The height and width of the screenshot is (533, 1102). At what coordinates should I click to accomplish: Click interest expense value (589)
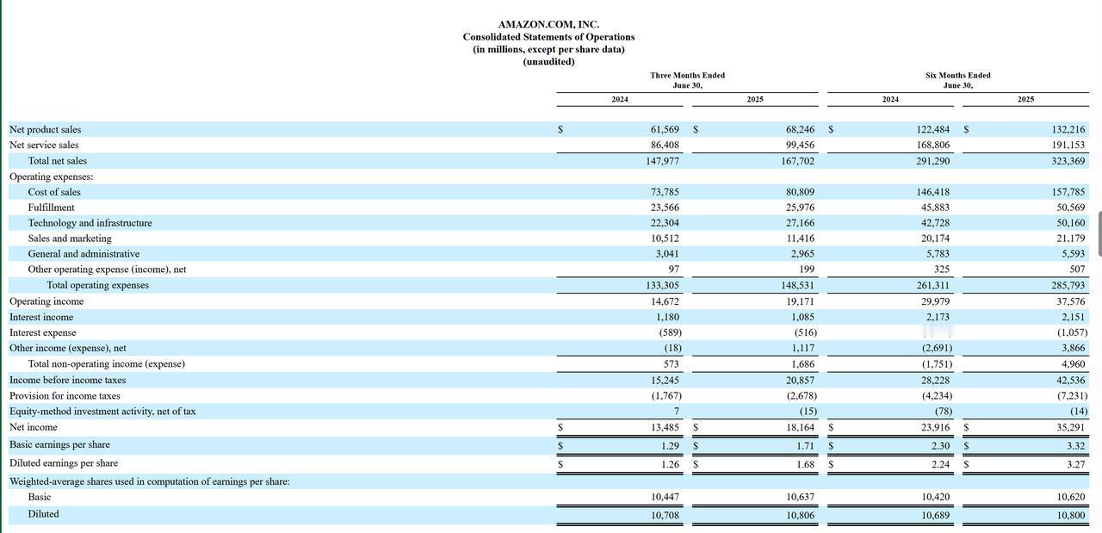[671, 332]
